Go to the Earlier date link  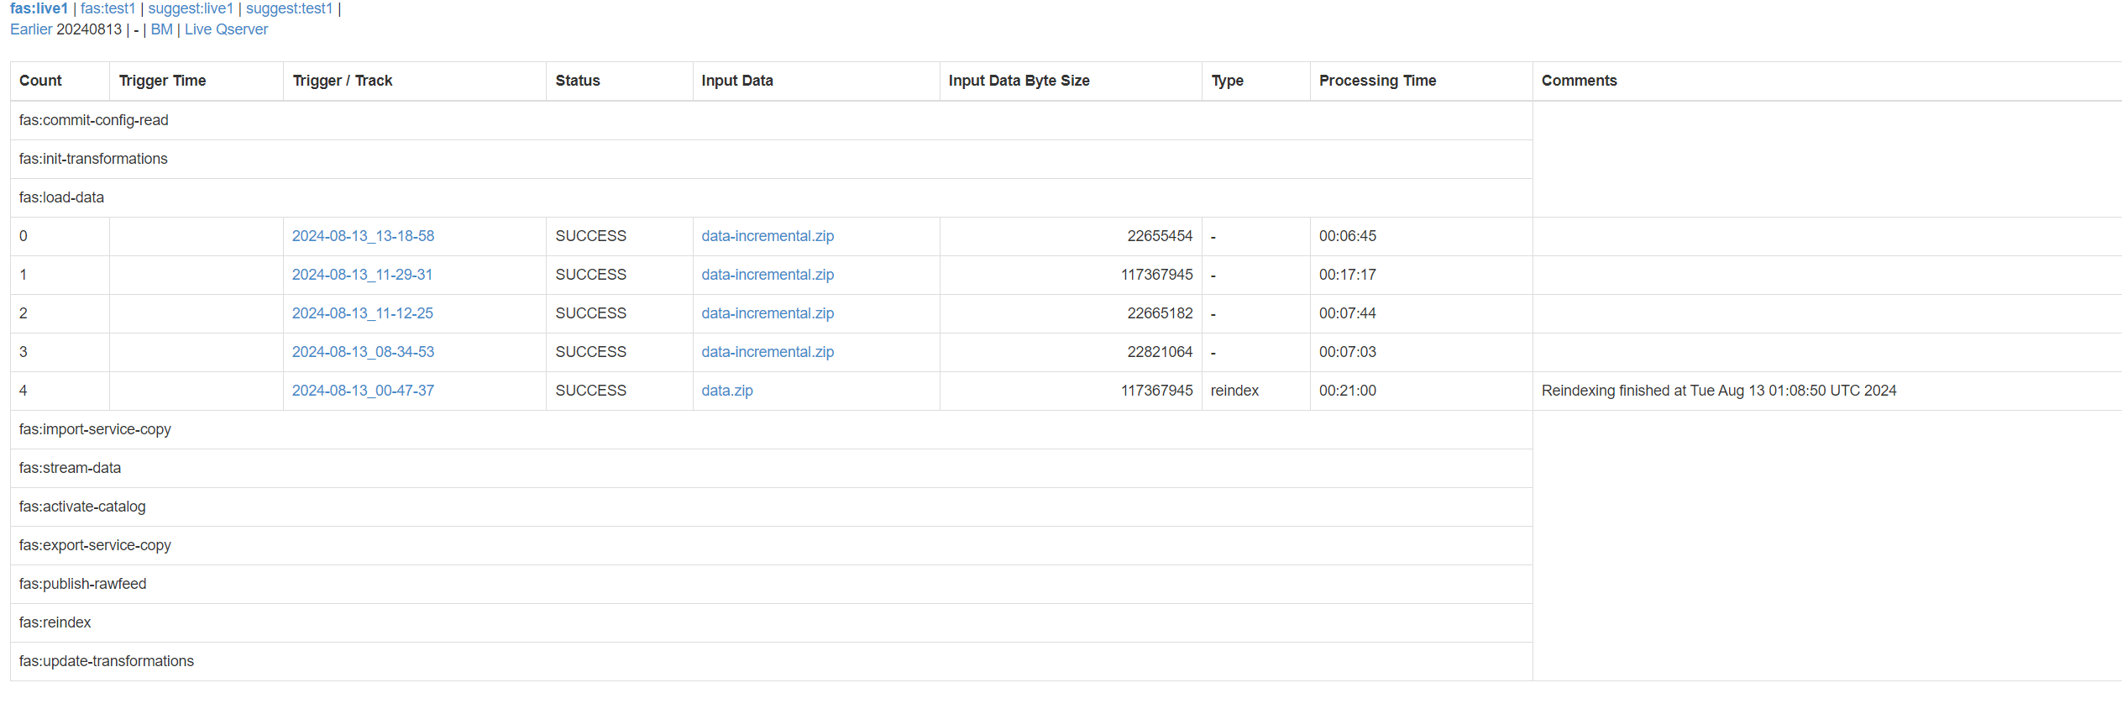pyautogui.click(x=31, y=29)
